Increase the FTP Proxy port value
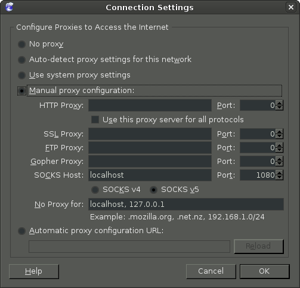 coord(280,145)
